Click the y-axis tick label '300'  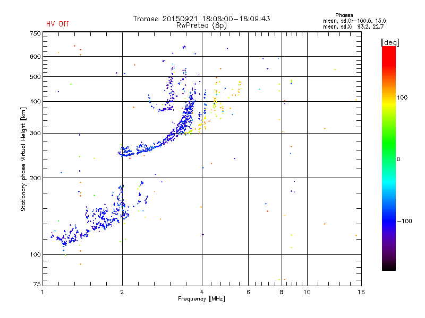coord(36,133)
